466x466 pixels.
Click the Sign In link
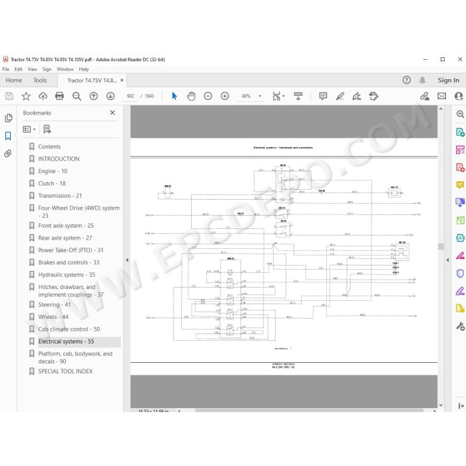(448, 81)
